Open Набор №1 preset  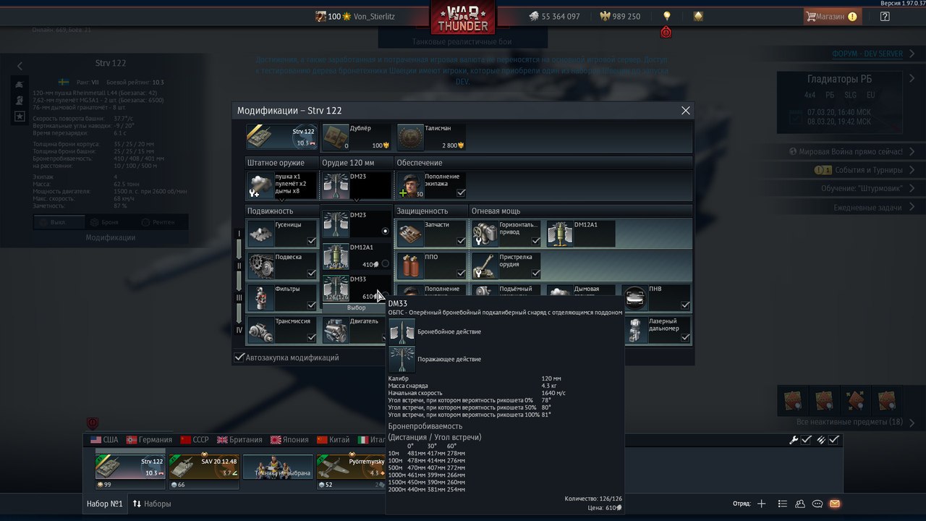click(x=105, y=504)
